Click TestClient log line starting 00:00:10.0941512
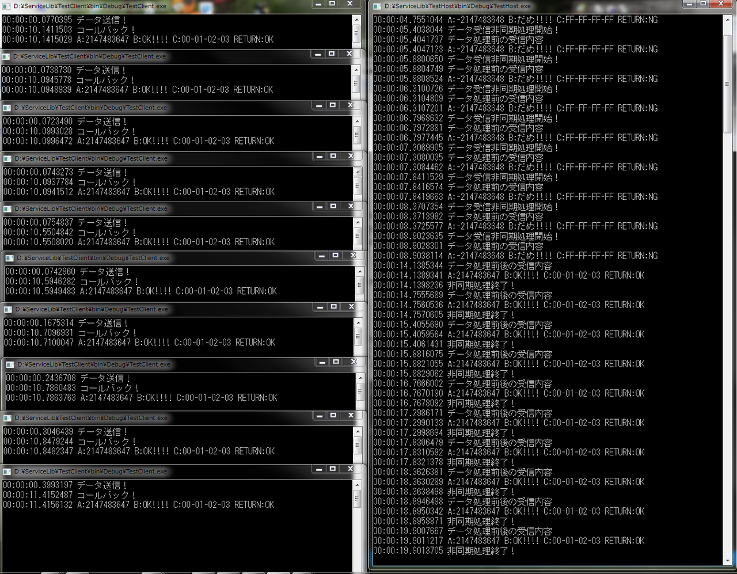Viewport: 737px width, 574px height. (139, 192)
